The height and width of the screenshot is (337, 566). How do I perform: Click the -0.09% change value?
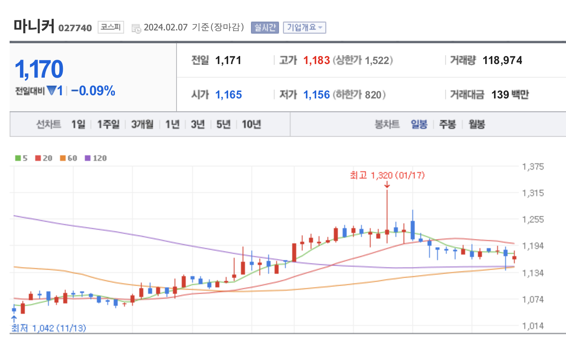click(x=93, y=91)
